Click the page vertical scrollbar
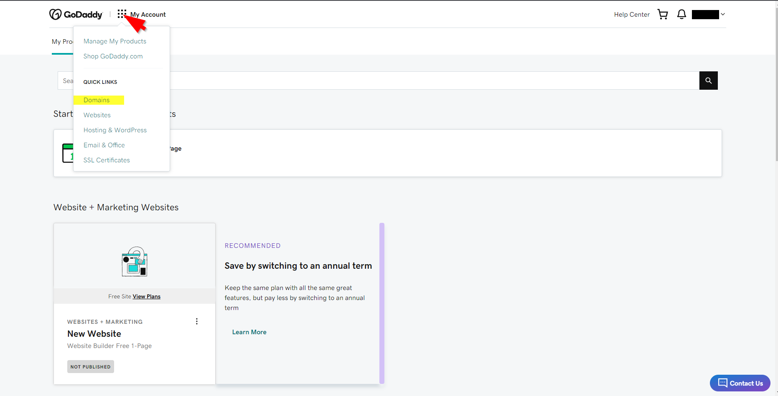 coord(776,83)
